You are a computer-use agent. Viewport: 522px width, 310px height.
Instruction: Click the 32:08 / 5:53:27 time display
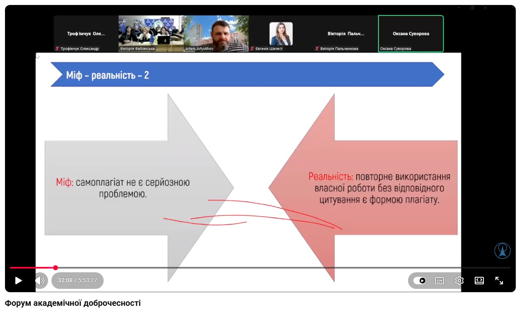(x=77, y=281)
